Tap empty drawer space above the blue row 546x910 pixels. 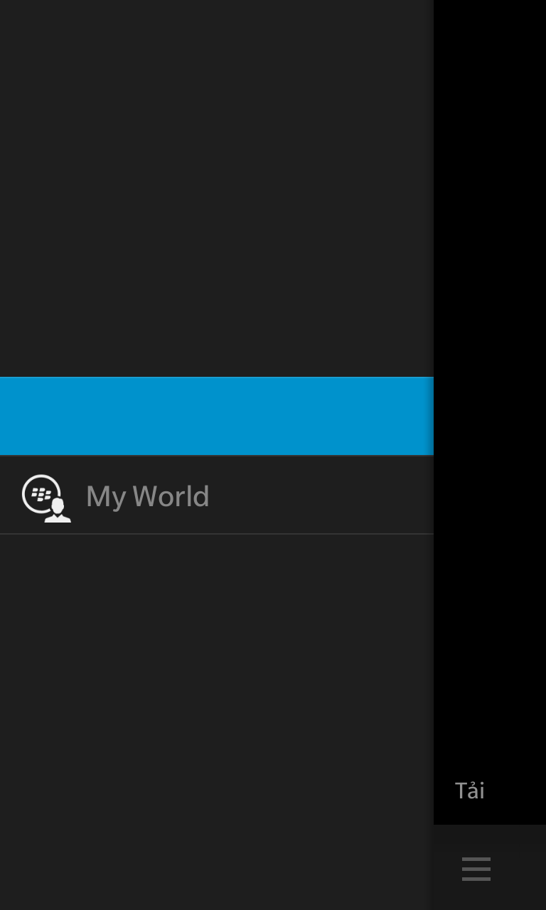coord(217,188)
